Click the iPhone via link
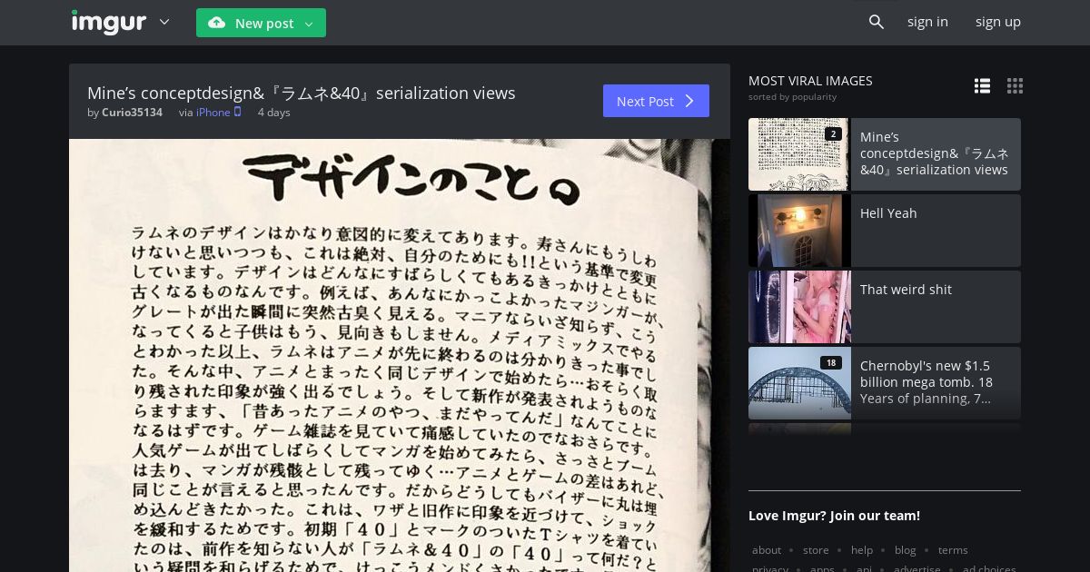 coord(213,113)
